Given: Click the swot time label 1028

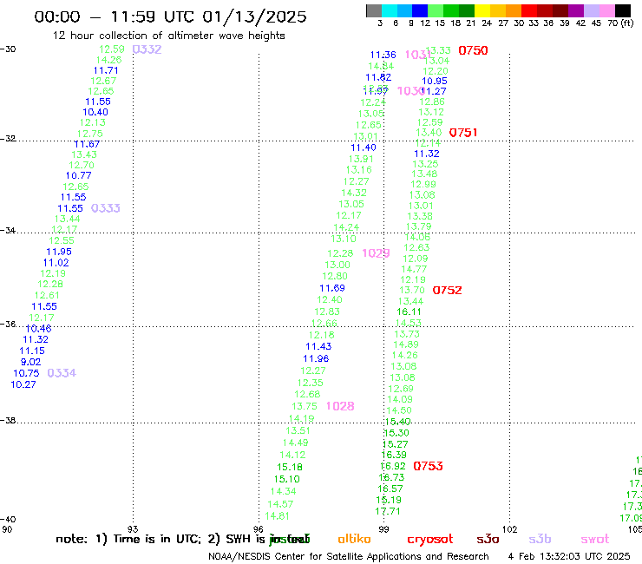Looking at the screenshot, I should click(x=340, y=406).
